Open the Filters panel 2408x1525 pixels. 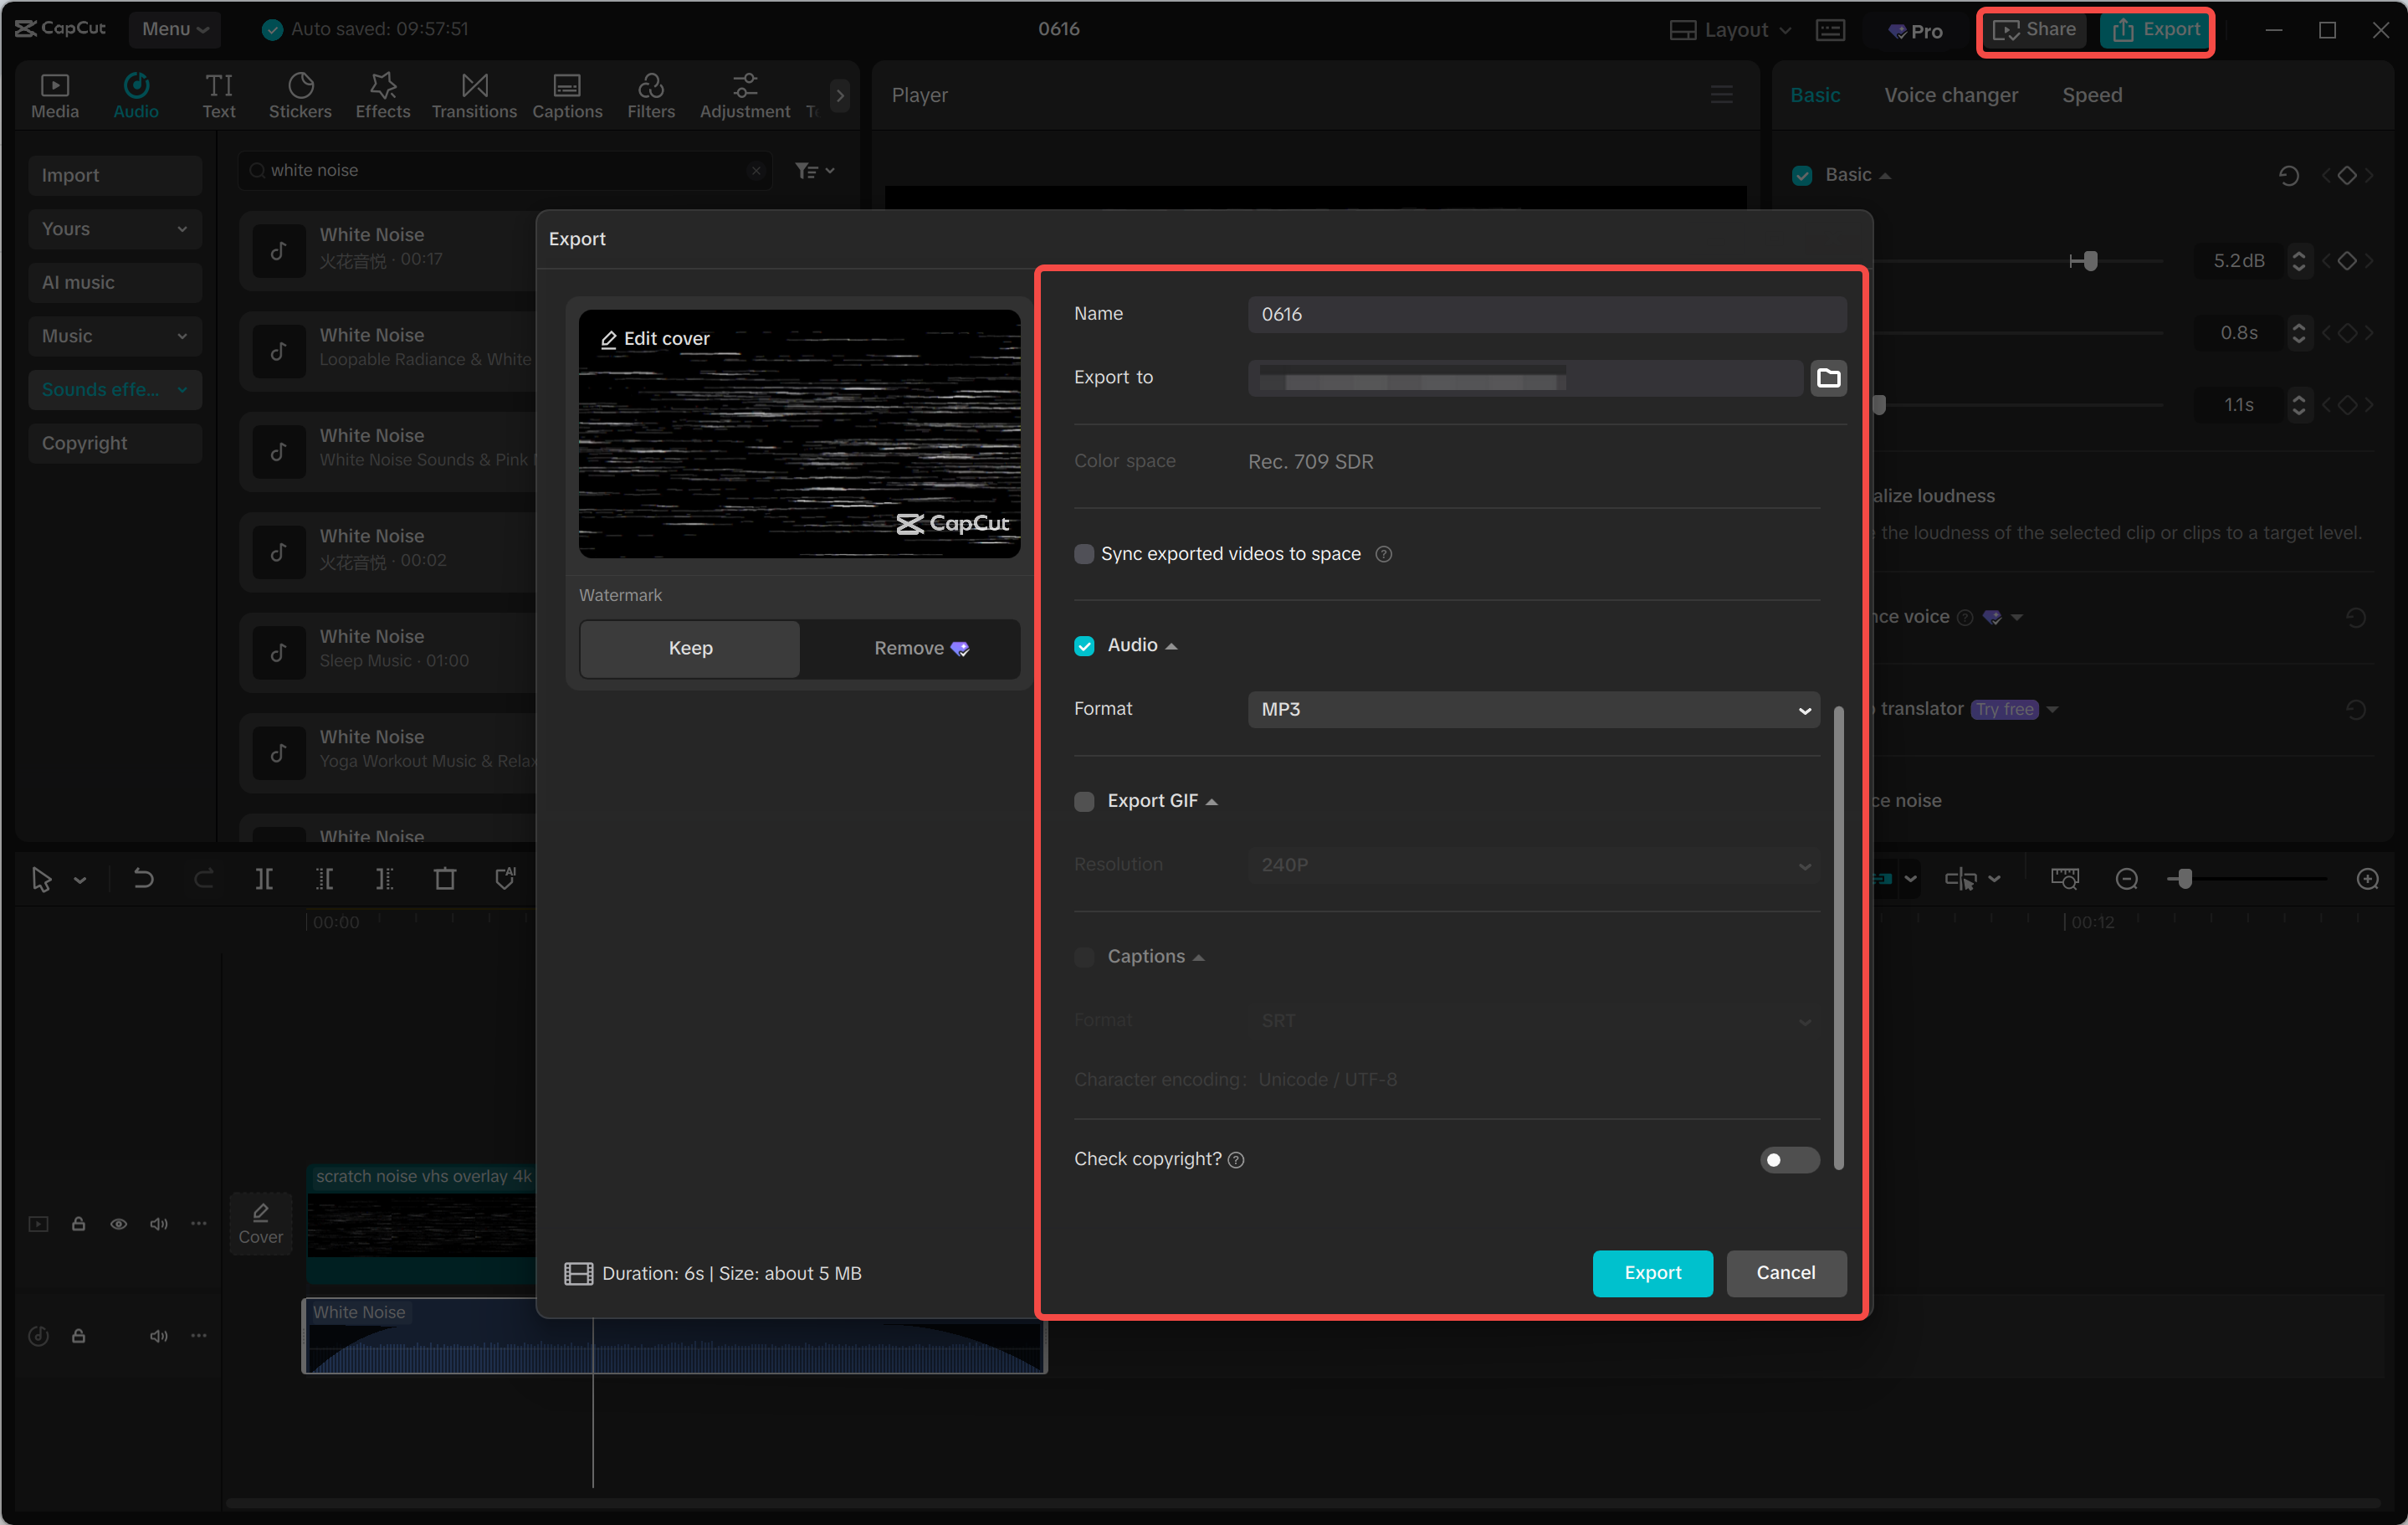pos(651,94)
